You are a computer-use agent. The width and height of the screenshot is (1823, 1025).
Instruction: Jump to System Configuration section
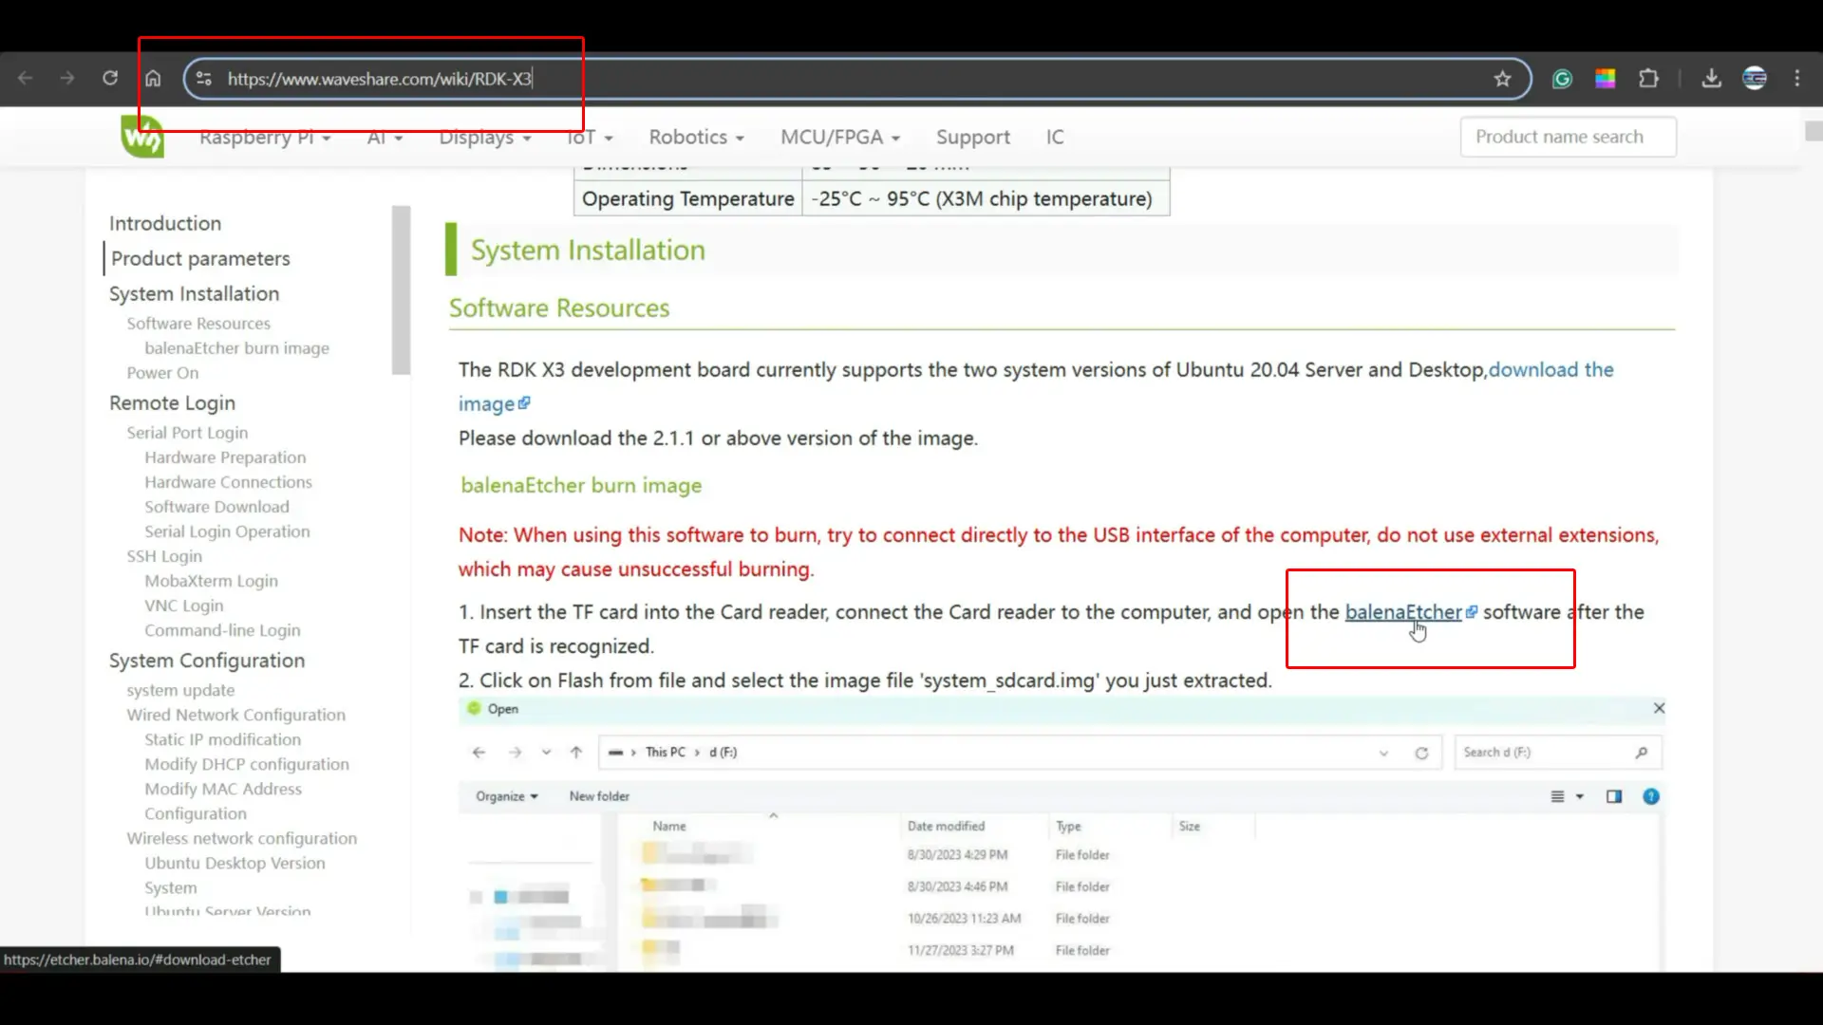(207, 661)
